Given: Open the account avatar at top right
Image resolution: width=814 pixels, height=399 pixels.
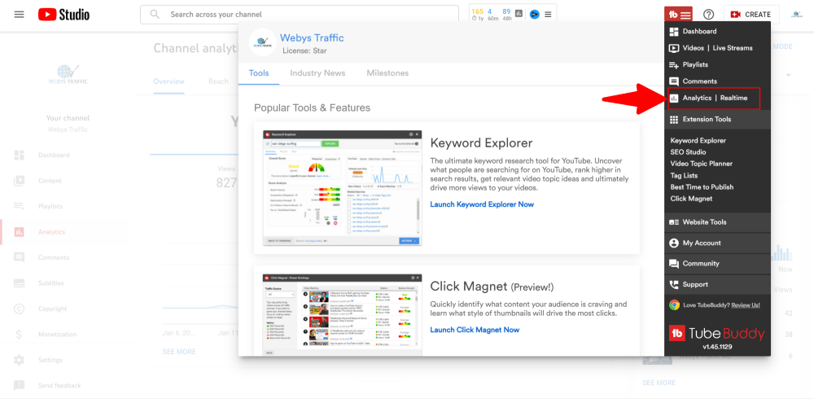Looking at the screenshot, I should point(797,15).
